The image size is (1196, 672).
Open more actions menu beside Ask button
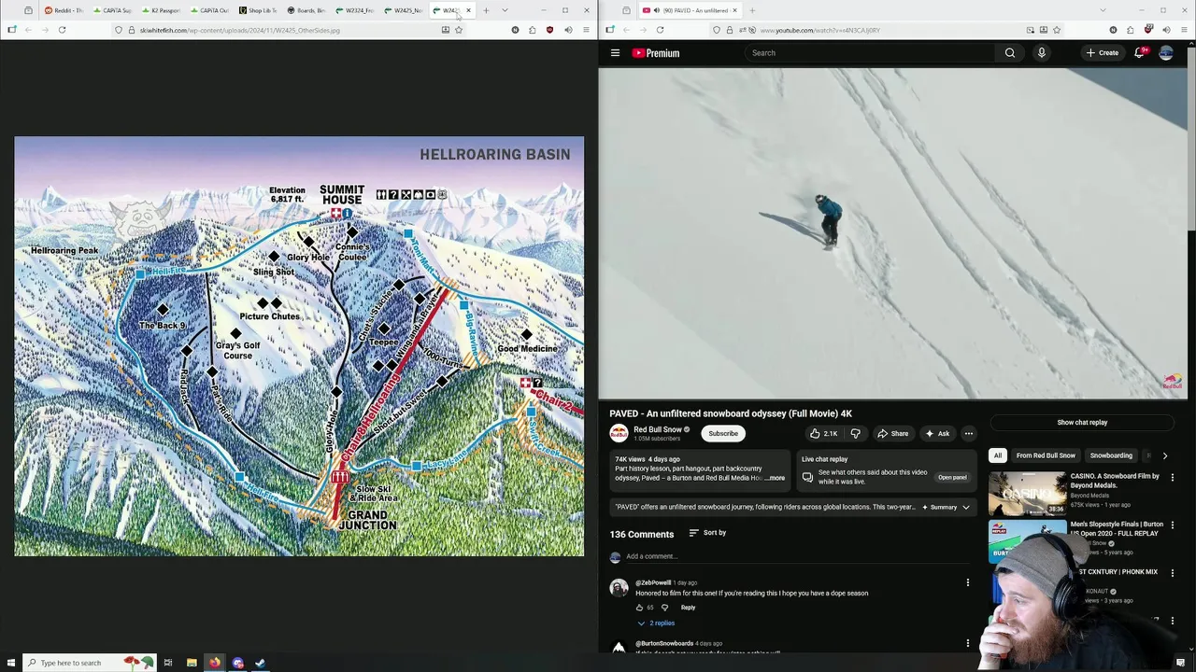[x=968, y=433]
